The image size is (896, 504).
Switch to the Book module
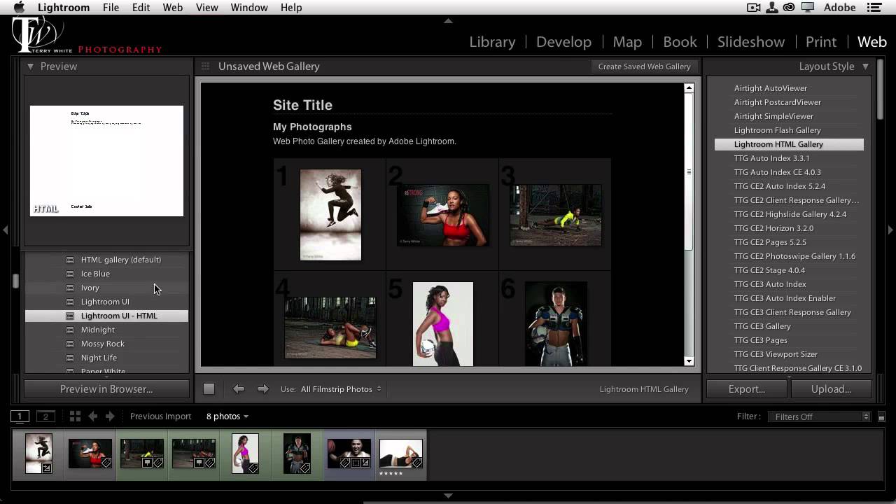(x=680, y=42)
